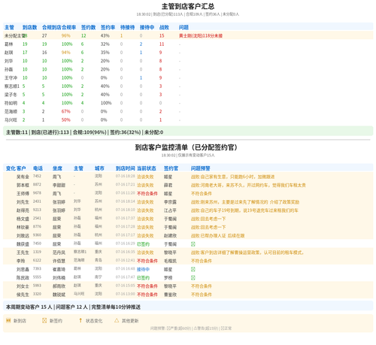Click phone number 7452
Image resolution: width=376 pixels, height=345 pixels.
tap(37, 176)
